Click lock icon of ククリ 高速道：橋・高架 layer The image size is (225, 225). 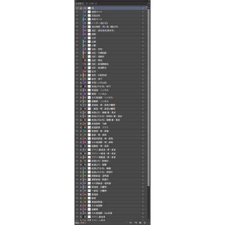(x=81, y=150)
